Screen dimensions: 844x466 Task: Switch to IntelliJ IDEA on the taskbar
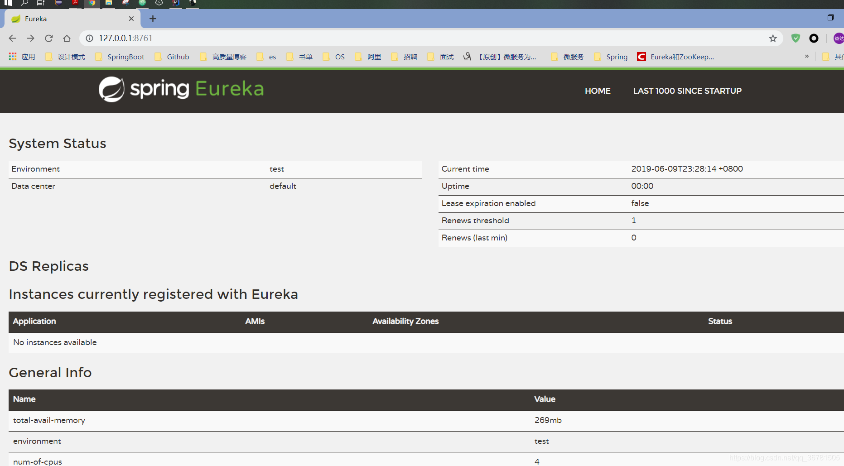(176, 3)
